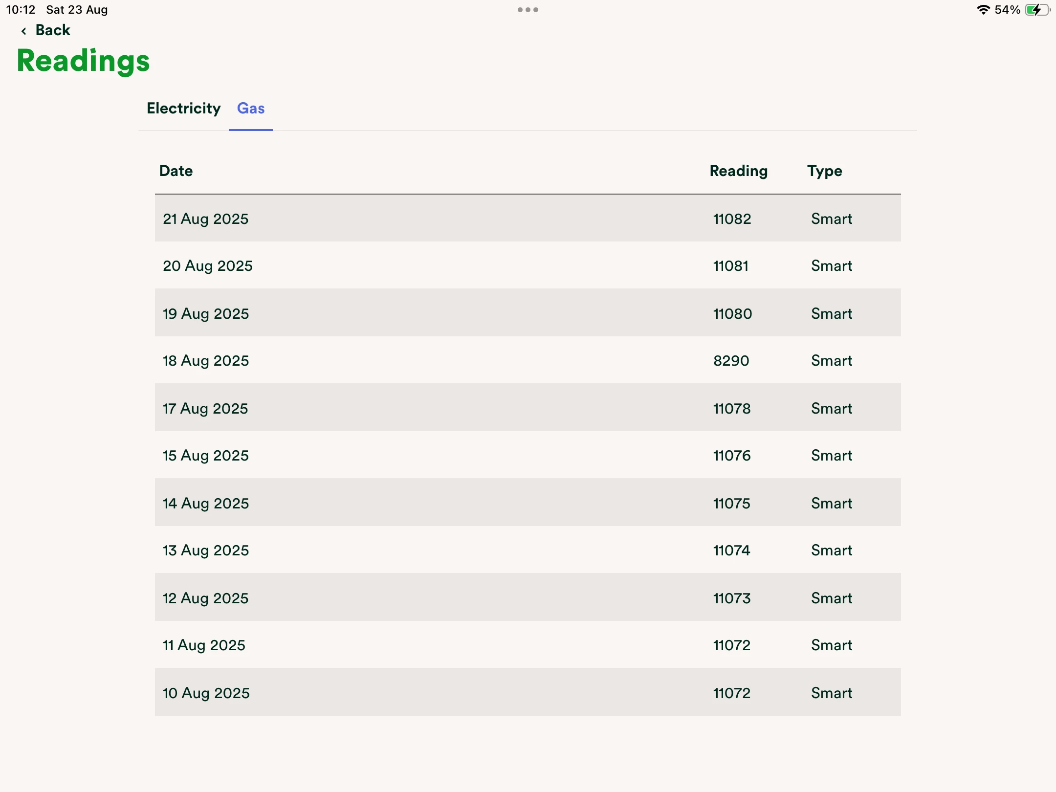Select the Gas tab
The image size is (1056, 792).
tap(251, 109)
